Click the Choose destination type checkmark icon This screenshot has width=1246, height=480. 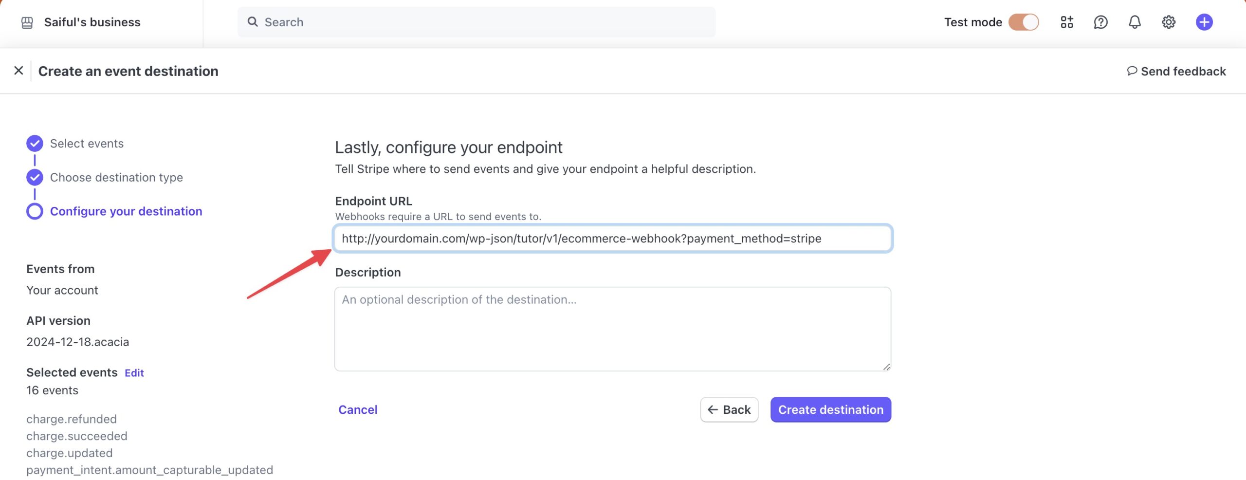35,177
